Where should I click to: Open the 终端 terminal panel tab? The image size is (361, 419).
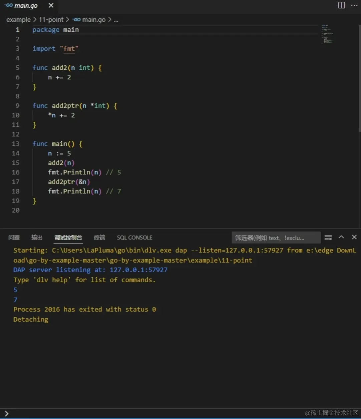point(99,238)
